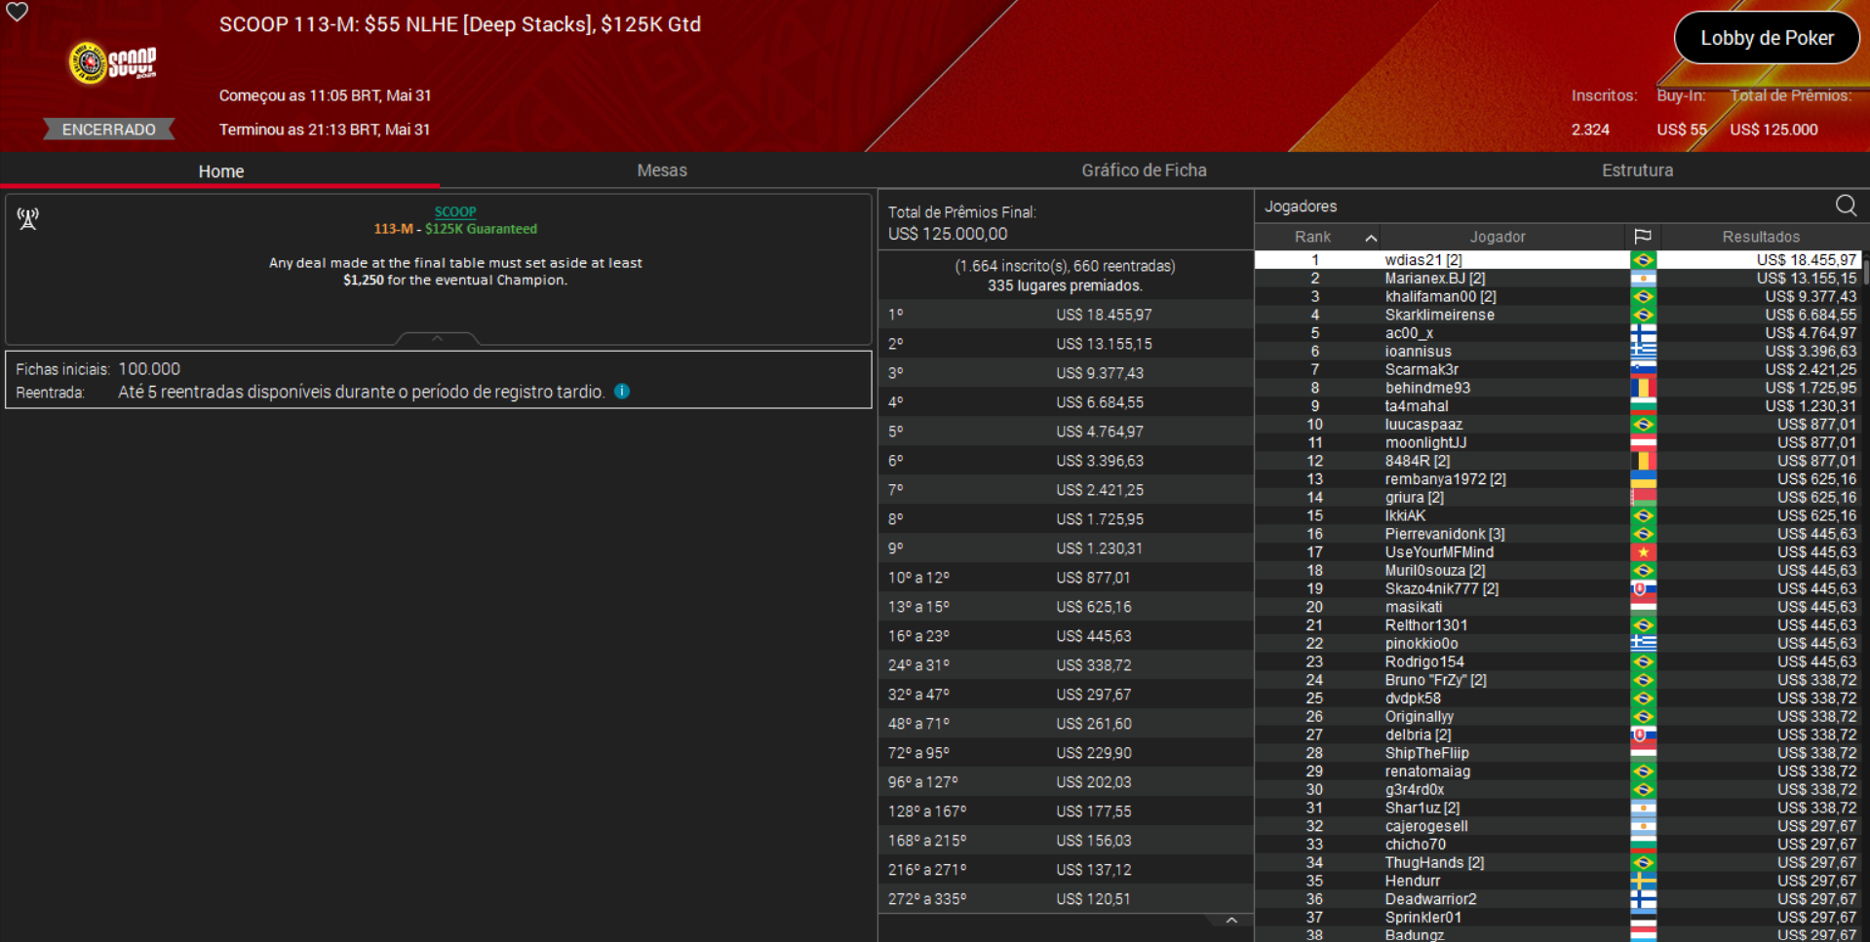1870x942 pixels.
Task: Open the player search magnifier
Action: [x=1846, y=206]
